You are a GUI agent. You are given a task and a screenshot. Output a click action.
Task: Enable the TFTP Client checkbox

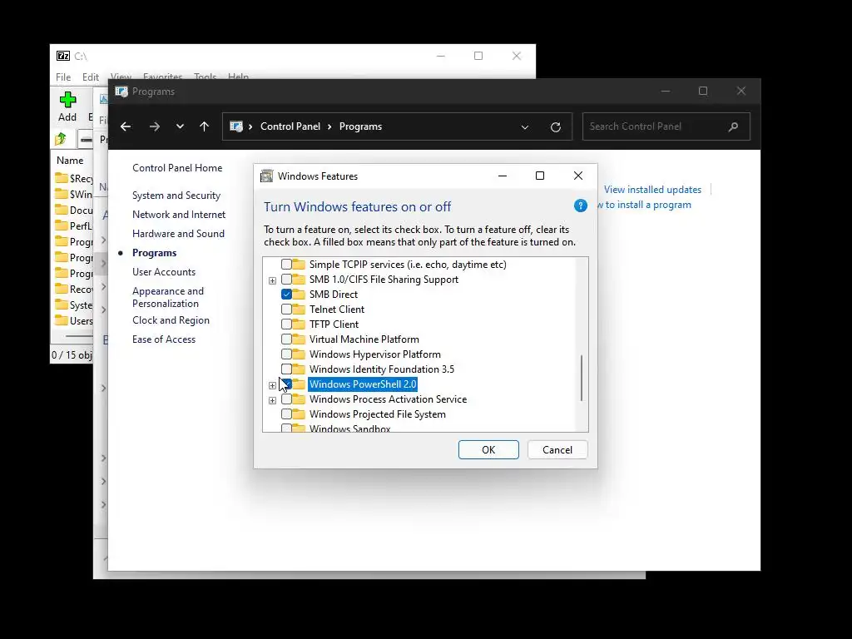click(x=286, y=324)
